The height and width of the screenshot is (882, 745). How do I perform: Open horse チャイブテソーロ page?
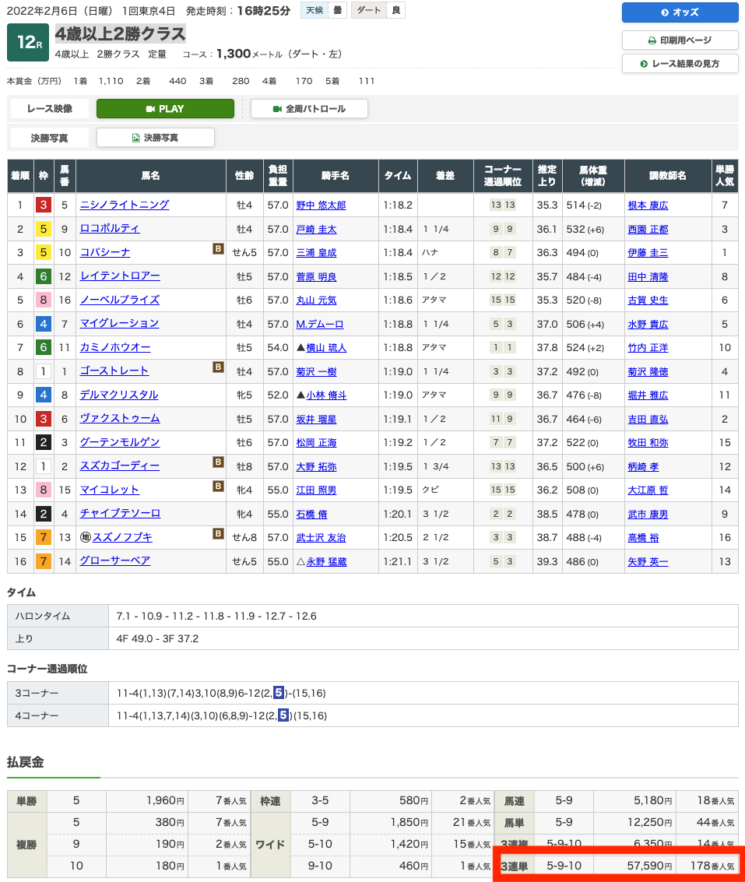click(x=120, y=514)
